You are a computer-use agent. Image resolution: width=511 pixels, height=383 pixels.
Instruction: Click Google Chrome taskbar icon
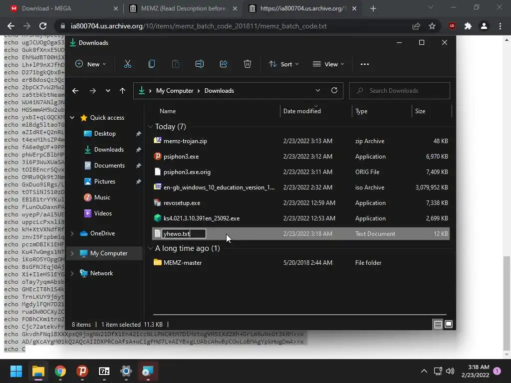60,371
